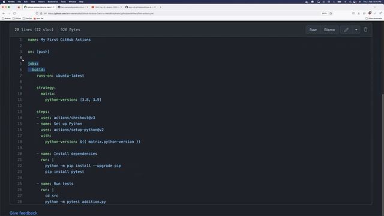Close the first GitHub Actions tab

53,7
